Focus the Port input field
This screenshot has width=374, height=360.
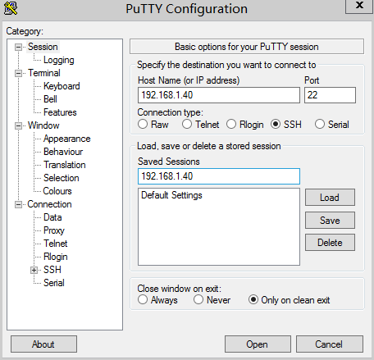tap(330, 95)
